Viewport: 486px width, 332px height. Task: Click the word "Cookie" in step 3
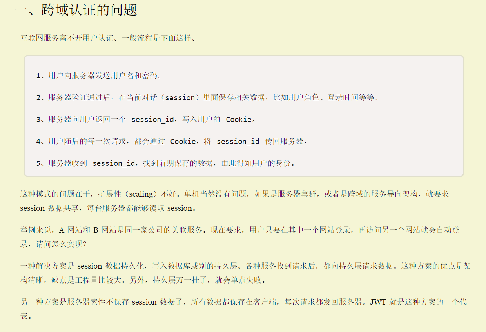239,120
